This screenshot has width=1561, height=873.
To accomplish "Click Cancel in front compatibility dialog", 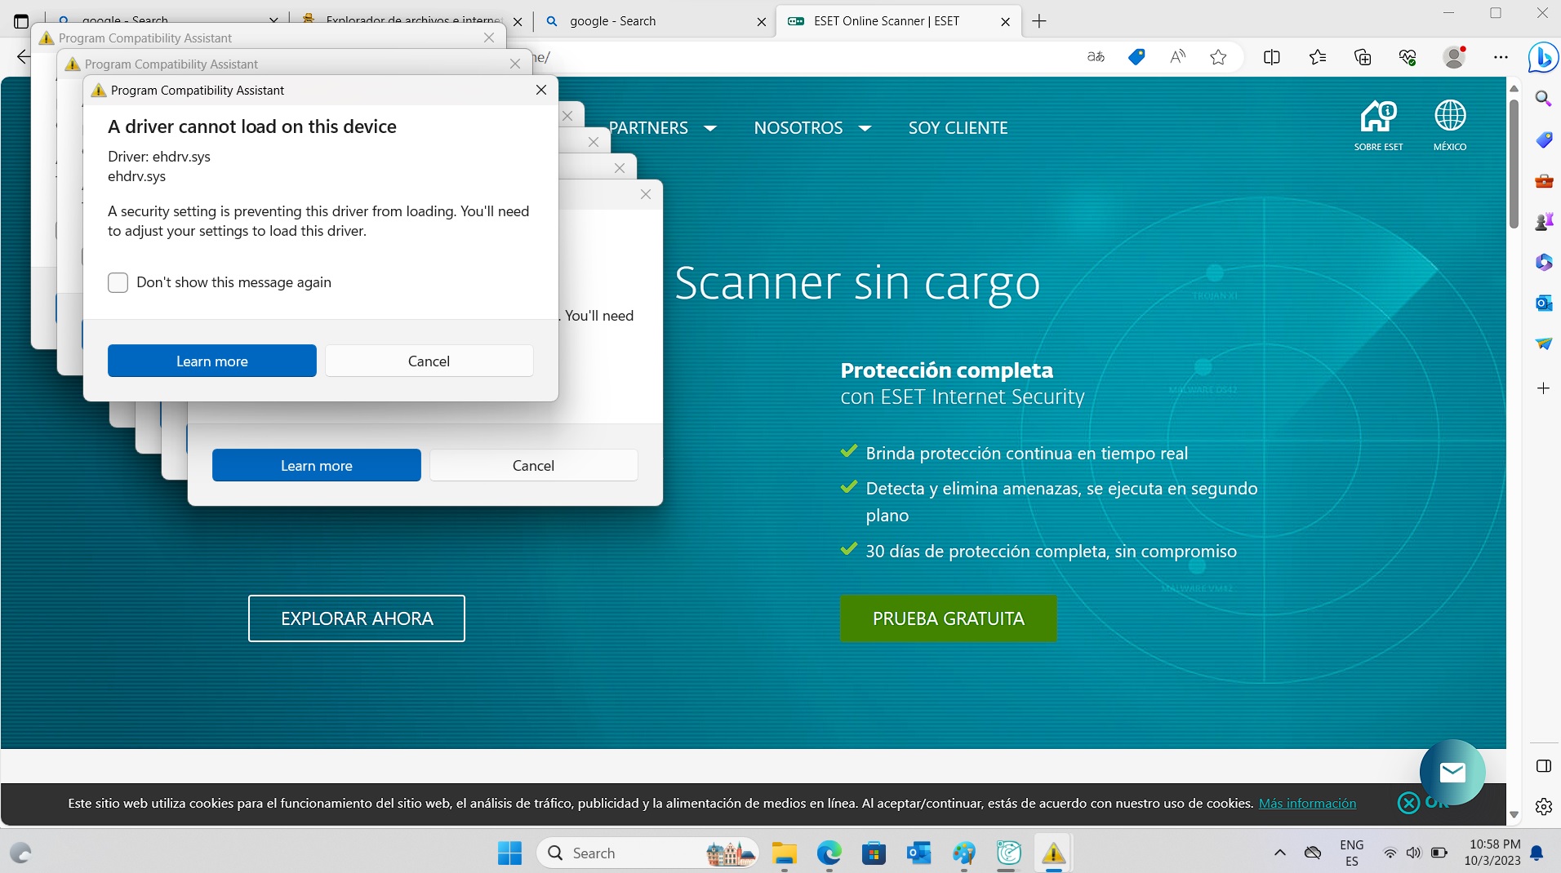I will [429, 361].
